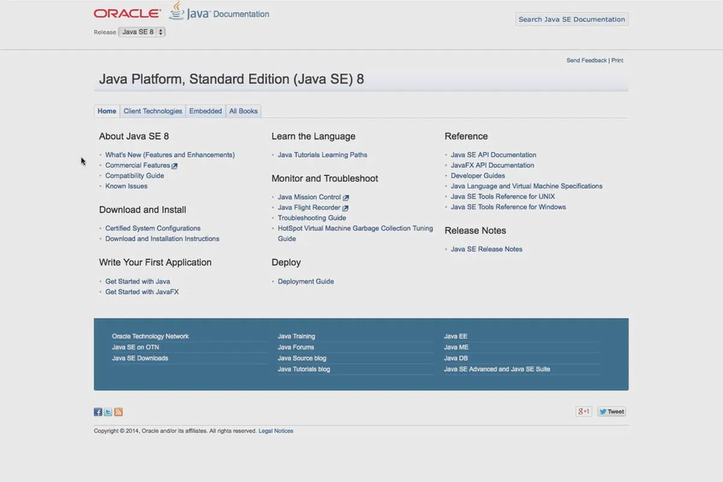The image size is (723, 482).
Task: Switch to the Embedded tab
Action: point(205,111)
